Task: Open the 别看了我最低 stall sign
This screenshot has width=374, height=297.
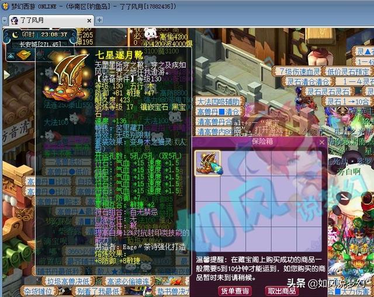Action: coord(98,291)
